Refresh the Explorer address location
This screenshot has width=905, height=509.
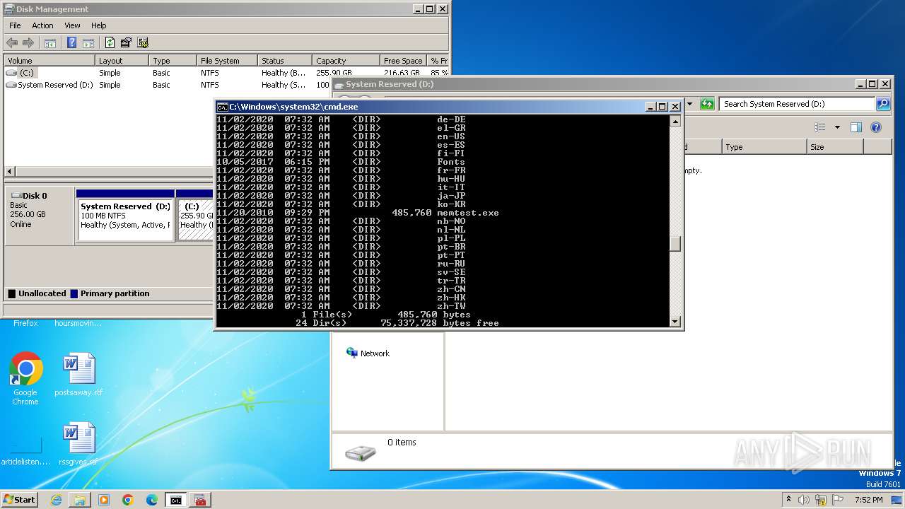point(707,104)
